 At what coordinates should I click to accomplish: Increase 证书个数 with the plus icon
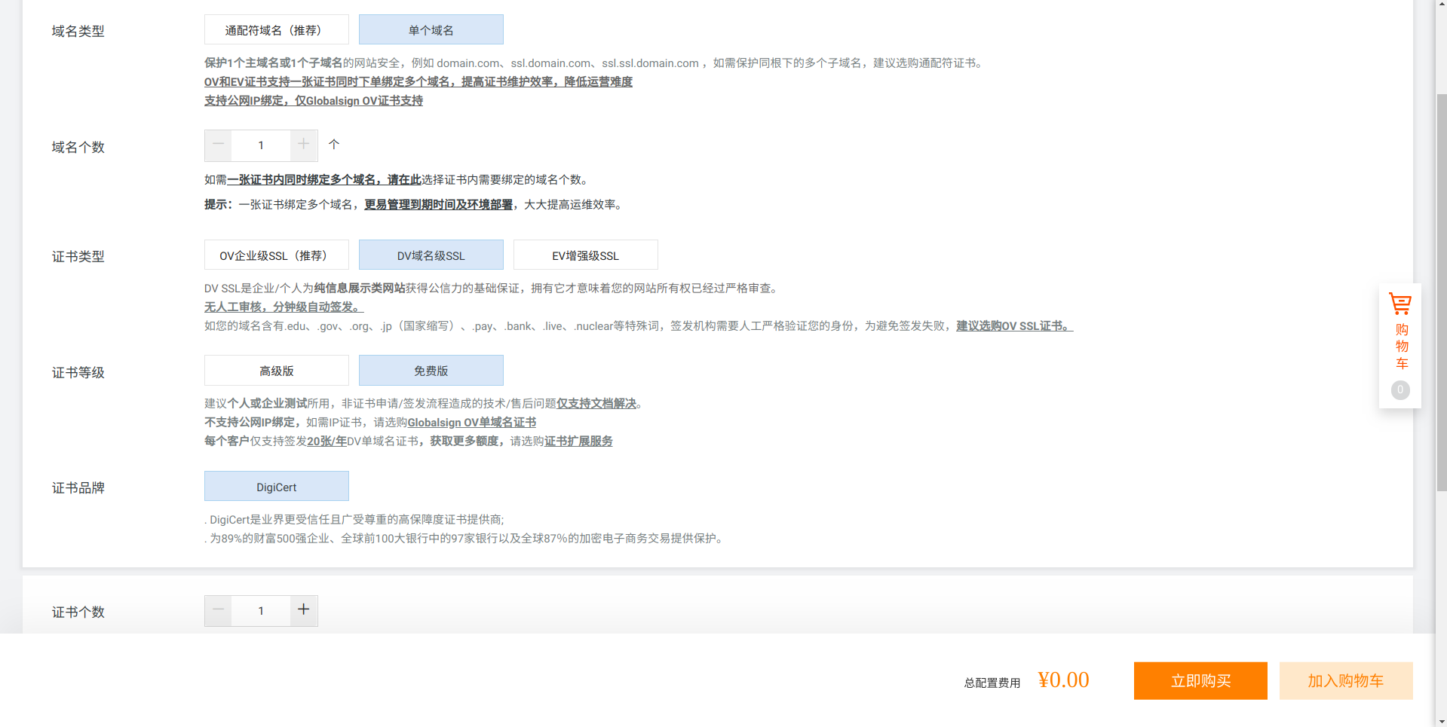(x=304, y=610)
